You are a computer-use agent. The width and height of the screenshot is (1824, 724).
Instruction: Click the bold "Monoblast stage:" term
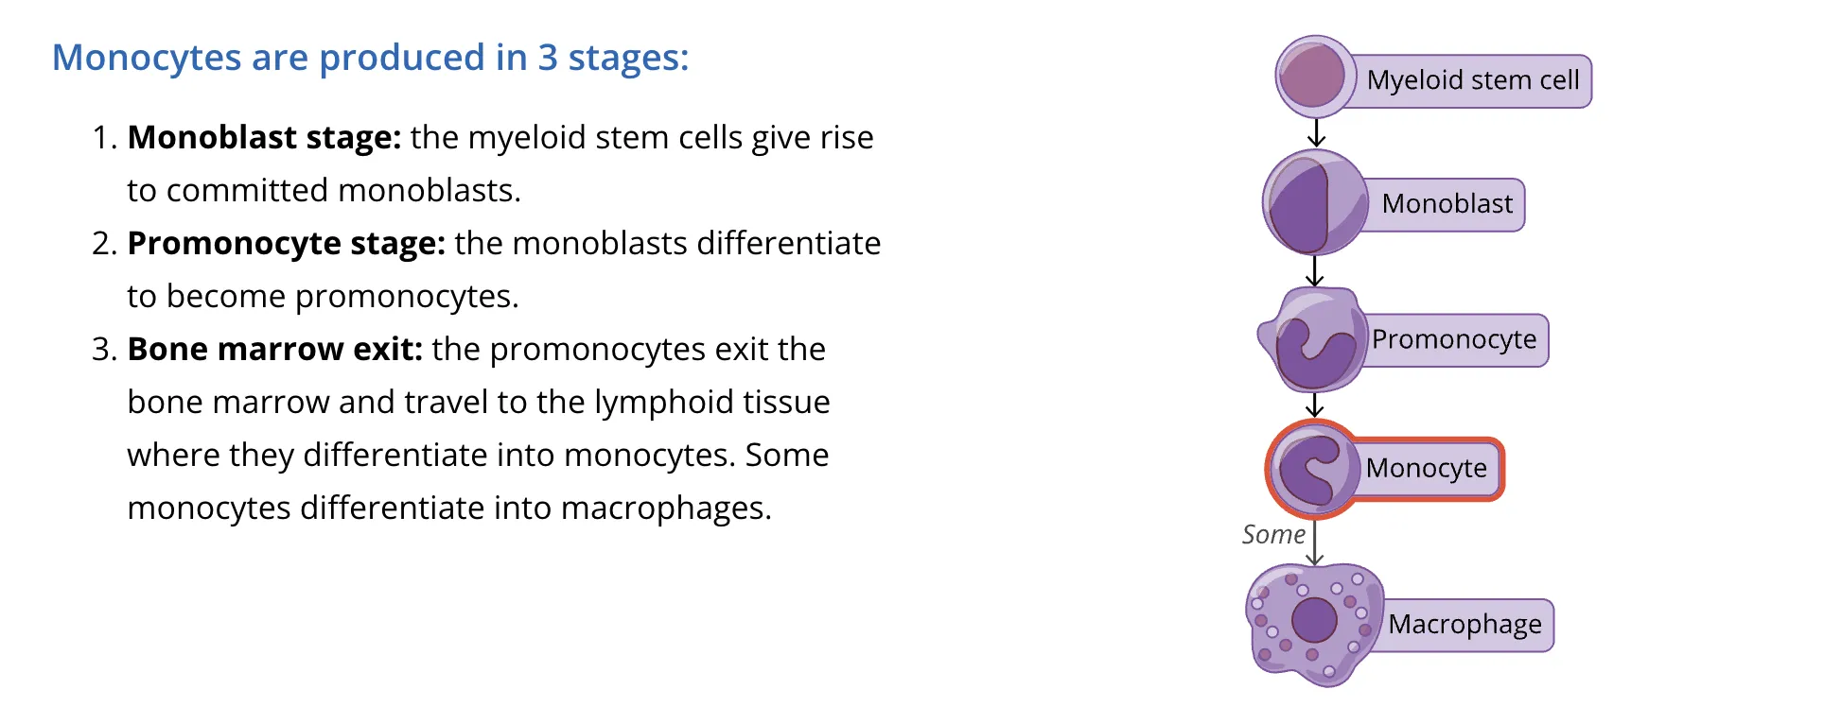coord(265,138)
